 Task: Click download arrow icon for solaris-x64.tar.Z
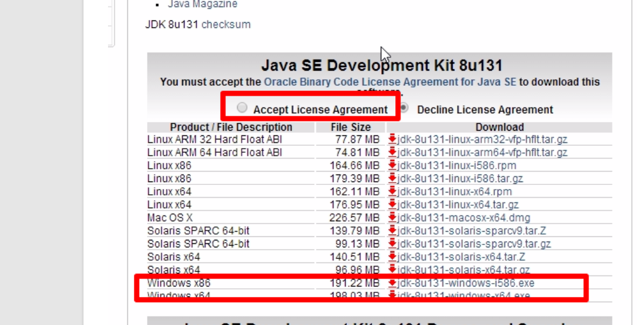pyautogui.click(x=392, y=256)
